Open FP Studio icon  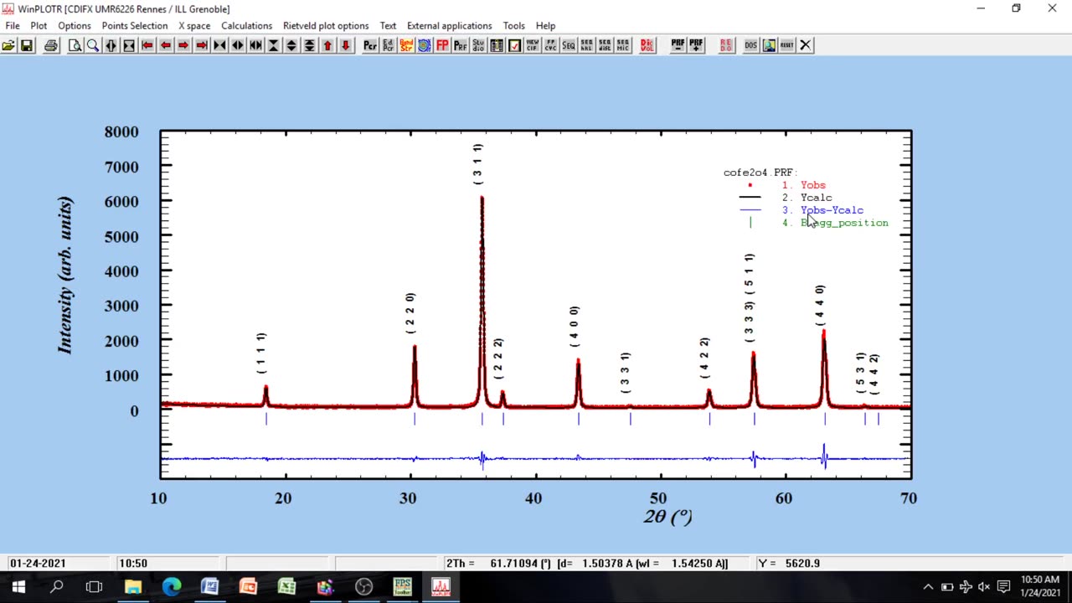479,45
